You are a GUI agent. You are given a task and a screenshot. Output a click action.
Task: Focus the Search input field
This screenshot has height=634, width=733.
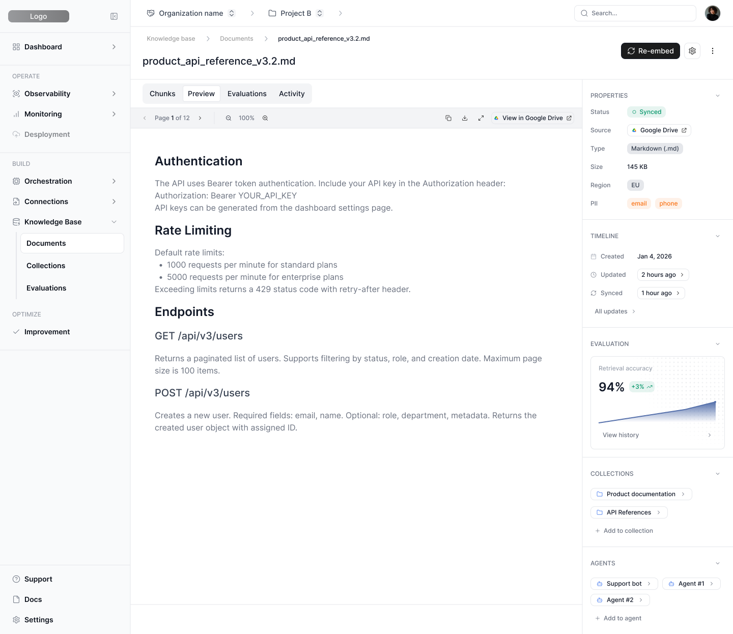[635, 13]
